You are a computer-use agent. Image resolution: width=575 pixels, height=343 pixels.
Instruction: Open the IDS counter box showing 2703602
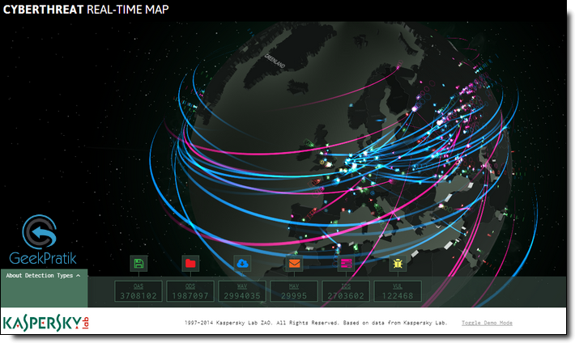[346, 291]
